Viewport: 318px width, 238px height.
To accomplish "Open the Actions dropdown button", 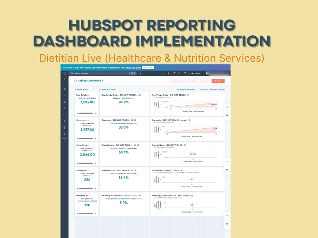I will click(194, 81).
